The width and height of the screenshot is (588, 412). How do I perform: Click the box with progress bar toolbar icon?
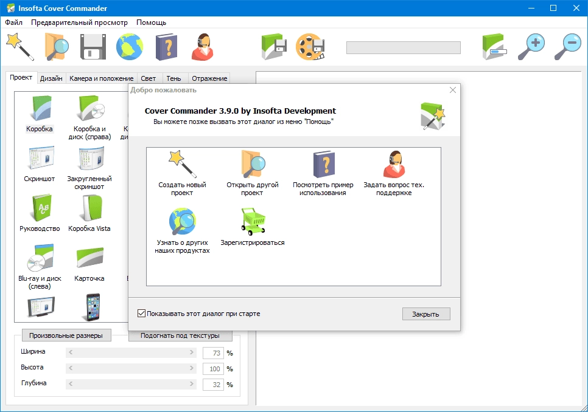pos(494,47)
